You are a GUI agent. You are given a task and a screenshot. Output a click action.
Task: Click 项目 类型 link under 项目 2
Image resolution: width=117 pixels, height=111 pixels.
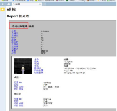[19, 105]
